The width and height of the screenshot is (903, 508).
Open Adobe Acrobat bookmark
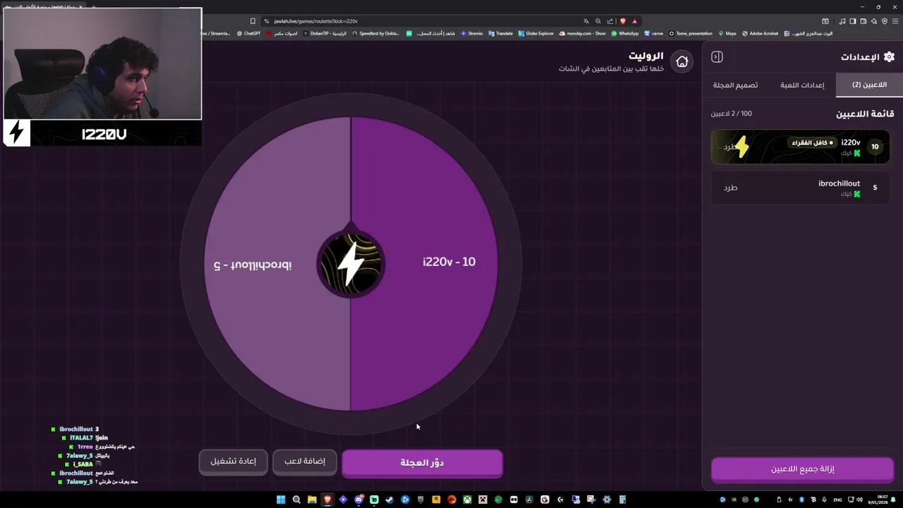[x=760, y=33]
